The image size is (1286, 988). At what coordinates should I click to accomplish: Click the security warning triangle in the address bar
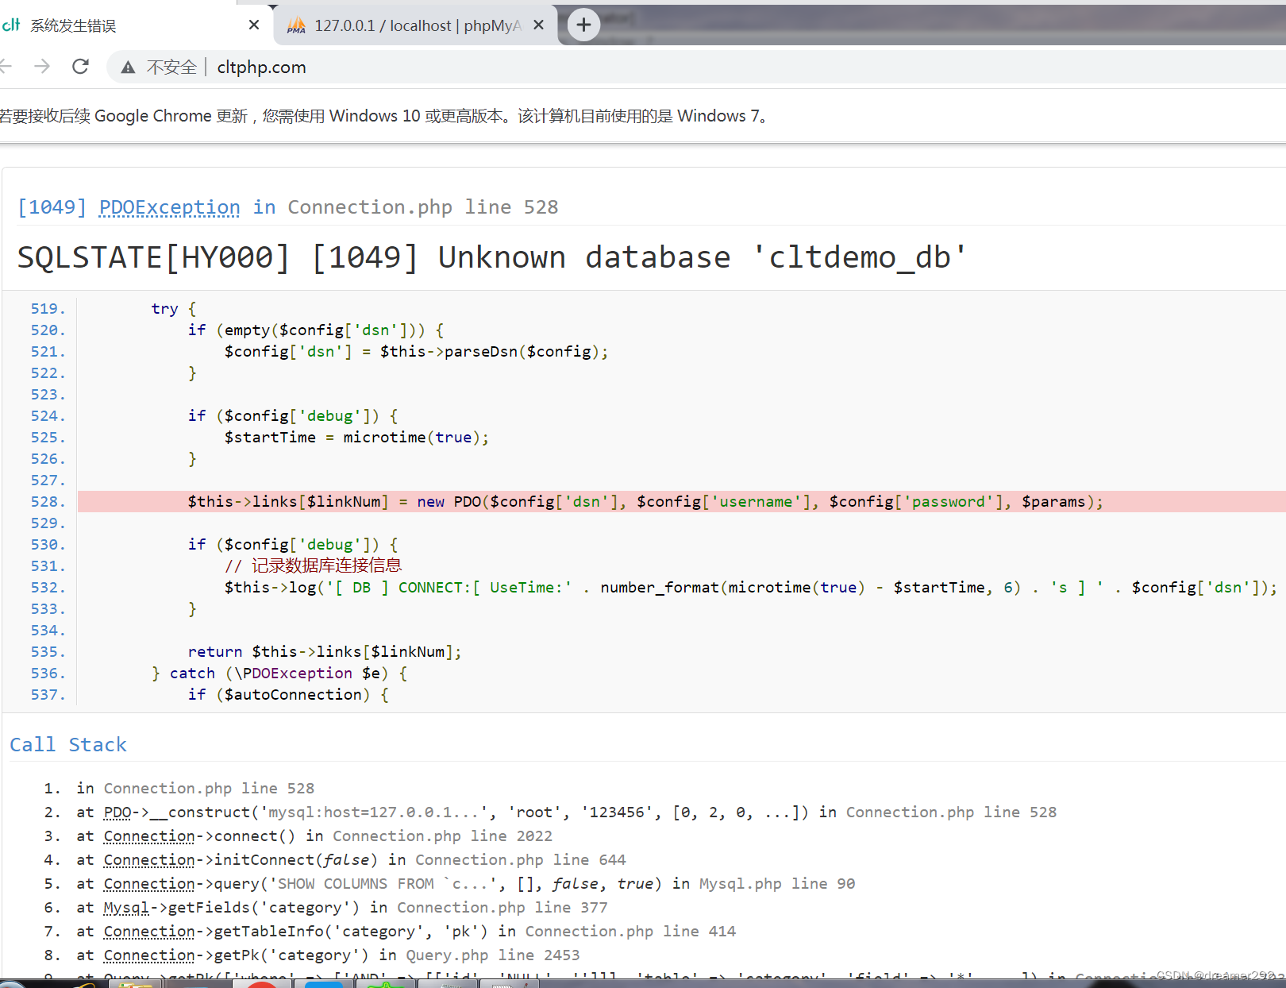tap(127, 67)
